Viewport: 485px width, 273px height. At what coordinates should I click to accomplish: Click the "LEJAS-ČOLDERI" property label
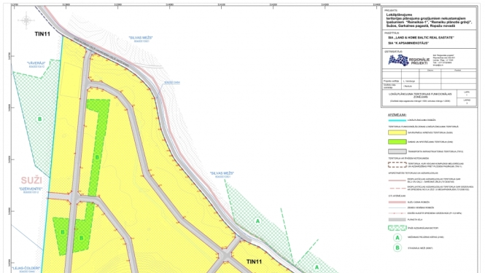[26, 268]
